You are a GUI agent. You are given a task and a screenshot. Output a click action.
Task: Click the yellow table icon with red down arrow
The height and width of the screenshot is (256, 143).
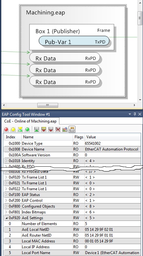[x=44, y=129]
